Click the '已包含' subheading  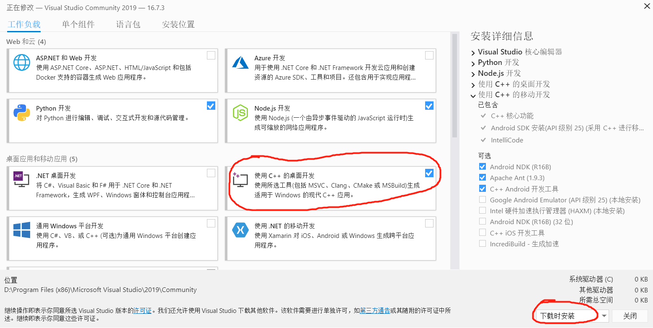pos(488,105)
